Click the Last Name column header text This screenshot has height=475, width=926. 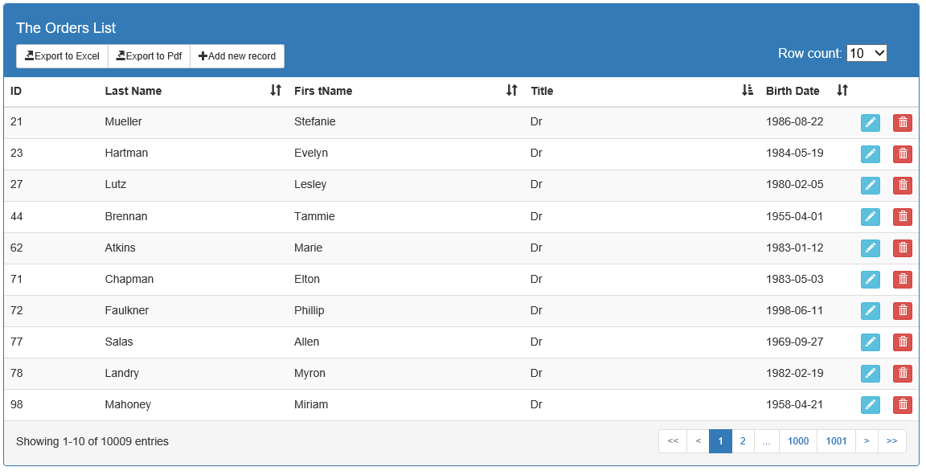click(x=133, y=91)
